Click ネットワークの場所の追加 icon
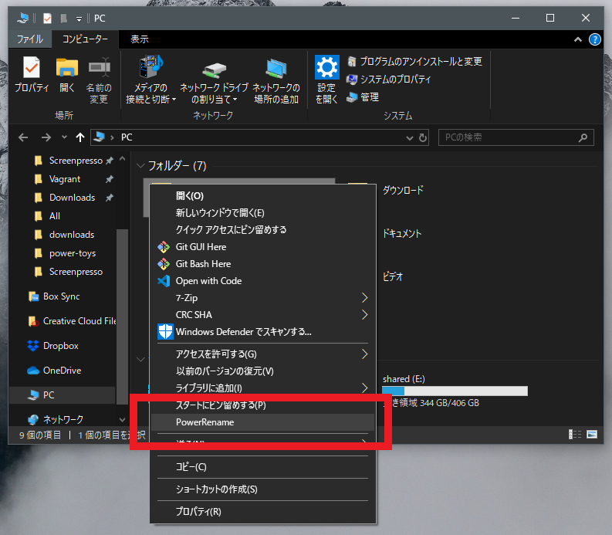 coord(276,68)
